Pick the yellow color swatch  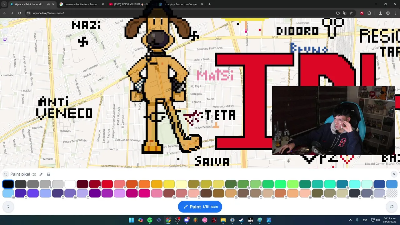tap(169, 184)
